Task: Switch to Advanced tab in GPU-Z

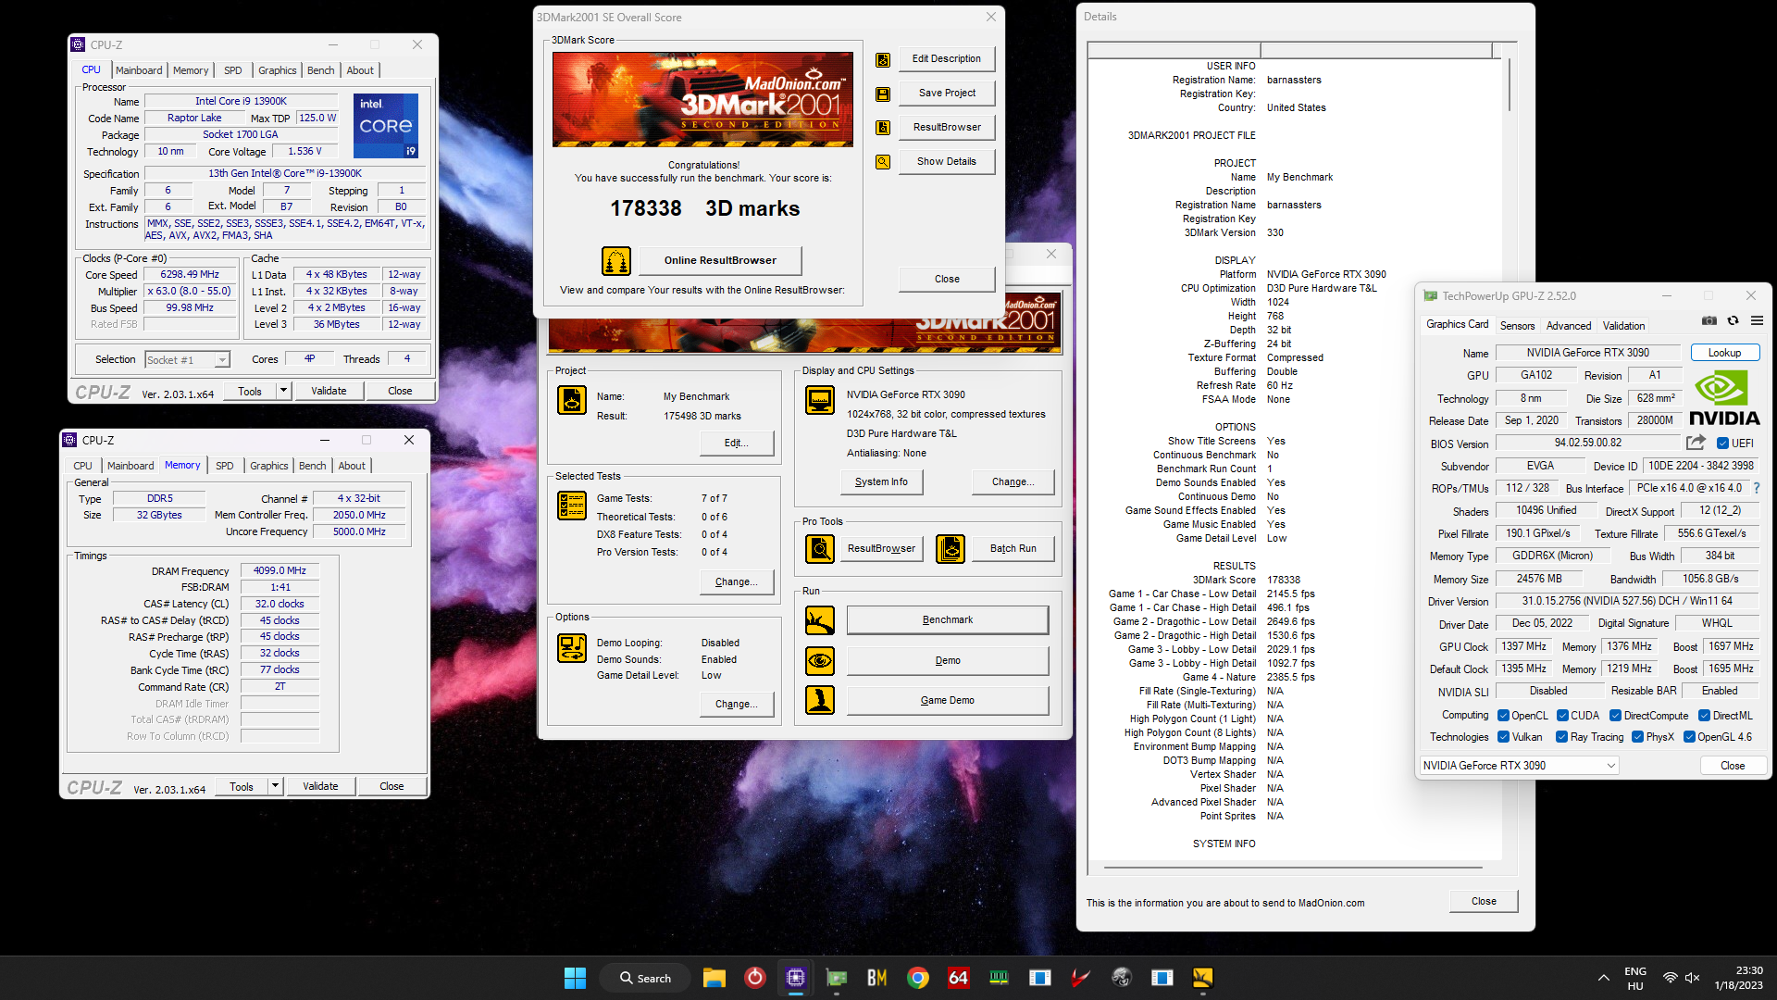Action: [x=1569, y=326]
